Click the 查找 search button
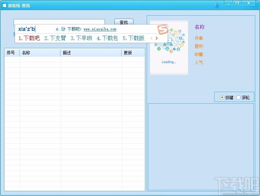The image size is (260, 196). [x=124, y=22]
